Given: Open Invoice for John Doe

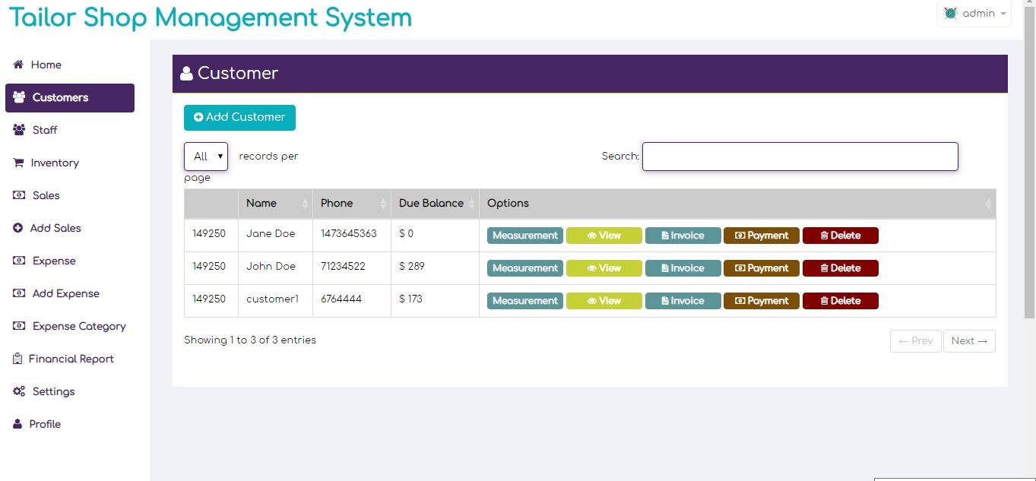Looking at the screenshot, I should tap(683, 268).
